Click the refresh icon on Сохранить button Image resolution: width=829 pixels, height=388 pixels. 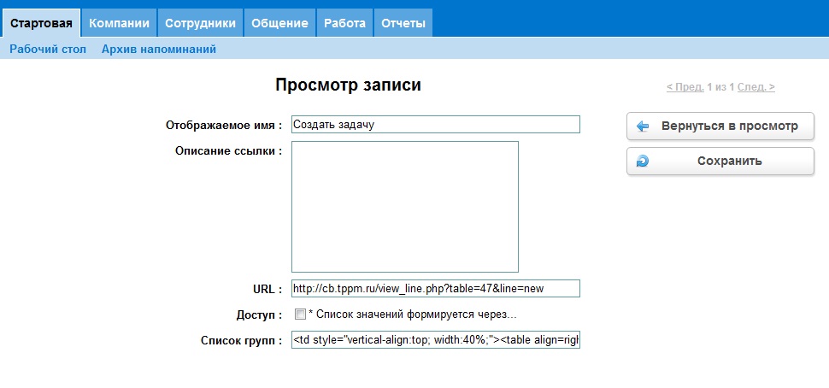pos(643,162)
